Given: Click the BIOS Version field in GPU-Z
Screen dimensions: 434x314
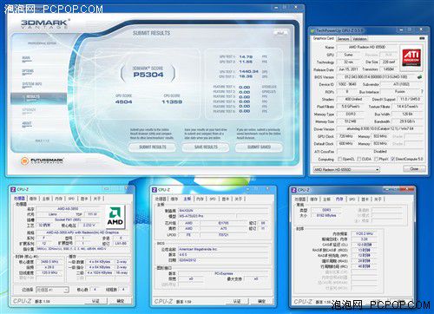Looking at the screenshot, I should 376,77.
